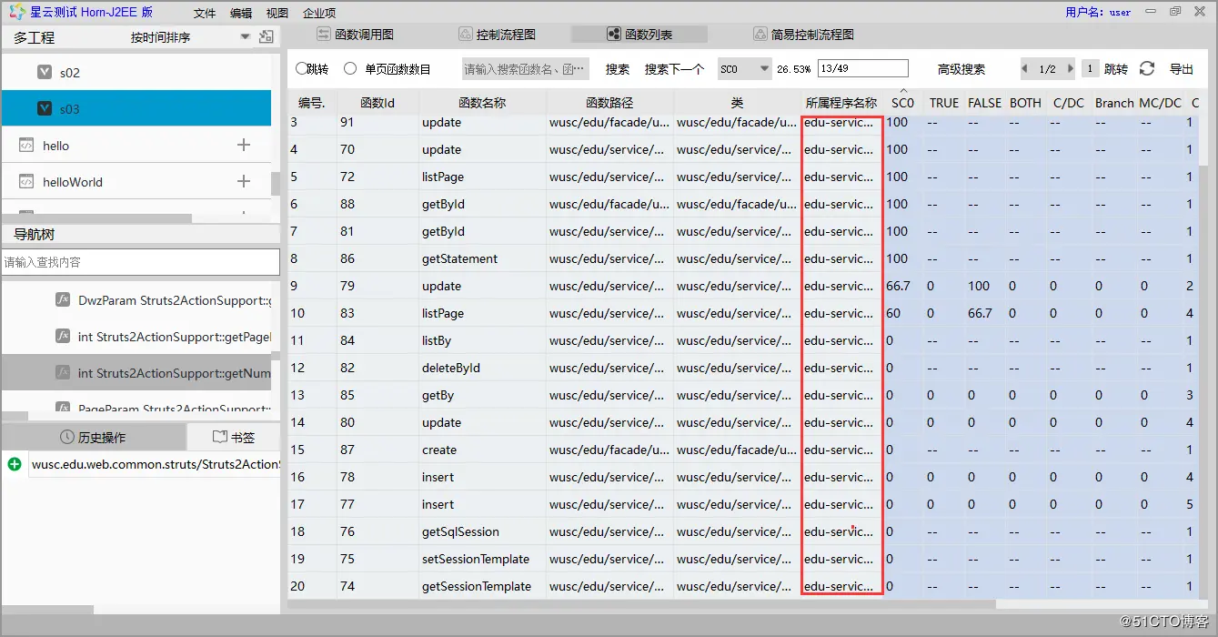Click the function icon beside getPageSize entry
This screenshot has height=637, width=1218.
[x=63, y=336]
